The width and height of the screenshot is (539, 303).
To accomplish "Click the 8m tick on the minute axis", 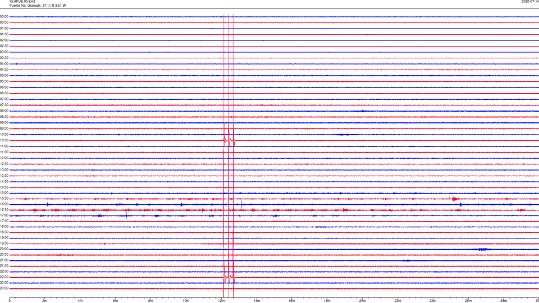I will 150,301.
